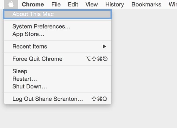The image size is (177, 128).
Task: Select Force Quit Chrome
Action: [x=58, y=59]
